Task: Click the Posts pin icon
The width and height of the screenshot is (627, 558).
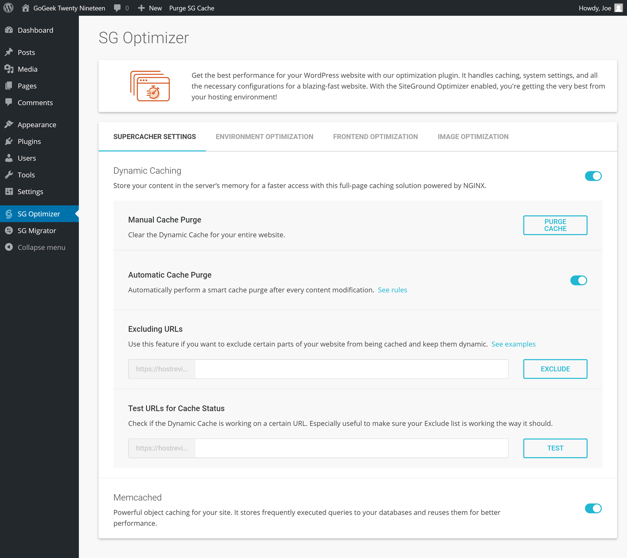Action: (x=9, y=52)
